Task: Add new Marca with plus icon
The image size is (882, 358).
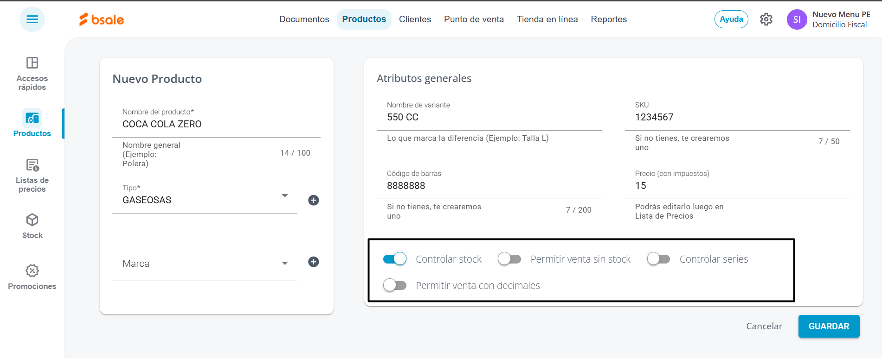Action: click(x=314, y=262)
